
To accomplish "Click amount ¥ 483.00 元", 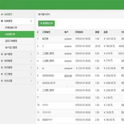I will click(109, 120).
